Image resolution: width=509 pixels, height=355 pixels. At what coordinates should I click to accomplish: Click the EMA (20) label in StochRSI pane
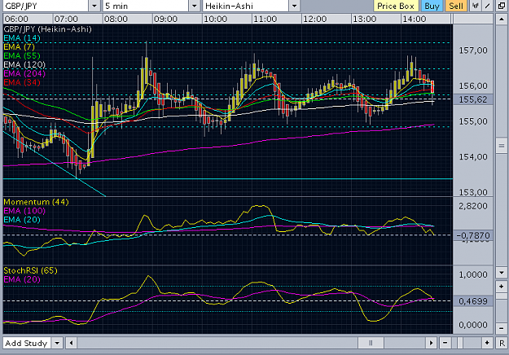coord(22,279)
